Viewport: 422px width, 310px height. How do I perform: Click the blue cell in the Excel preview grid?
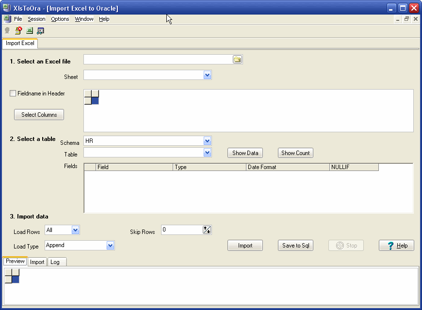pos(95,101)
